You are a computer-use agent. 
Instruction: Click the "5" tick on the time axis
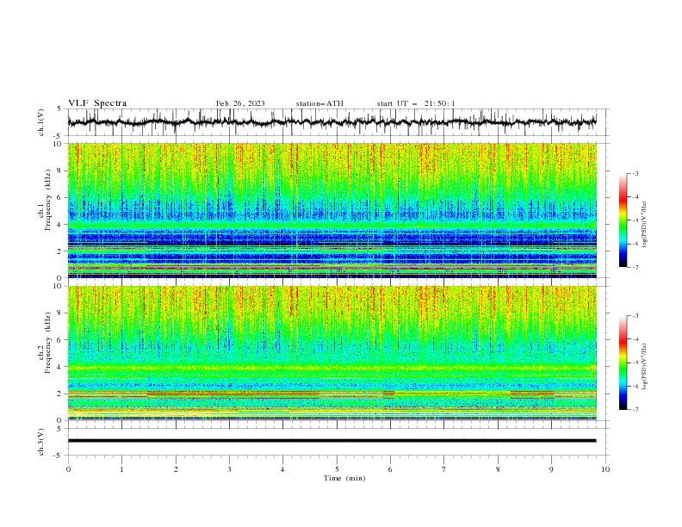[337, 469]
